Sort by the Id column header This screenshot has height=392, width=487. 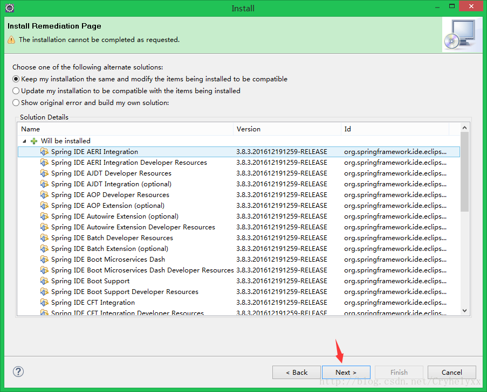point(395,129)
